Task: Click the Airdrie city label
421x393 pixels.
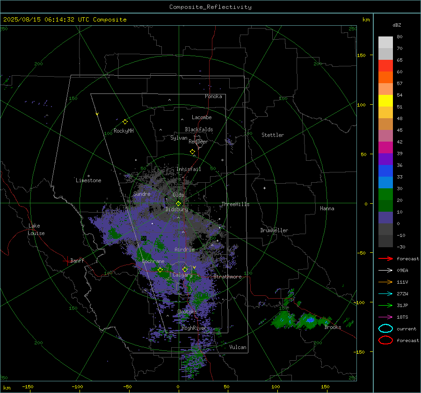Action: tap(184, 250)
